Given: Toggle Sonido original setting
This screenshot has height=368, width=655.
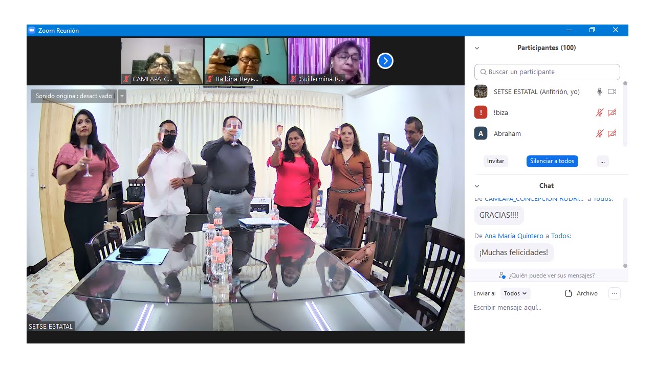Looking at the screenshot, I should pyautogui.click(x=74, y=96).
